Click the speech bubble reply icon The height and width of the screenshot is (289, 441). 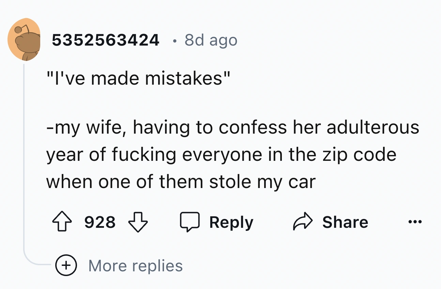click(189, 222)
